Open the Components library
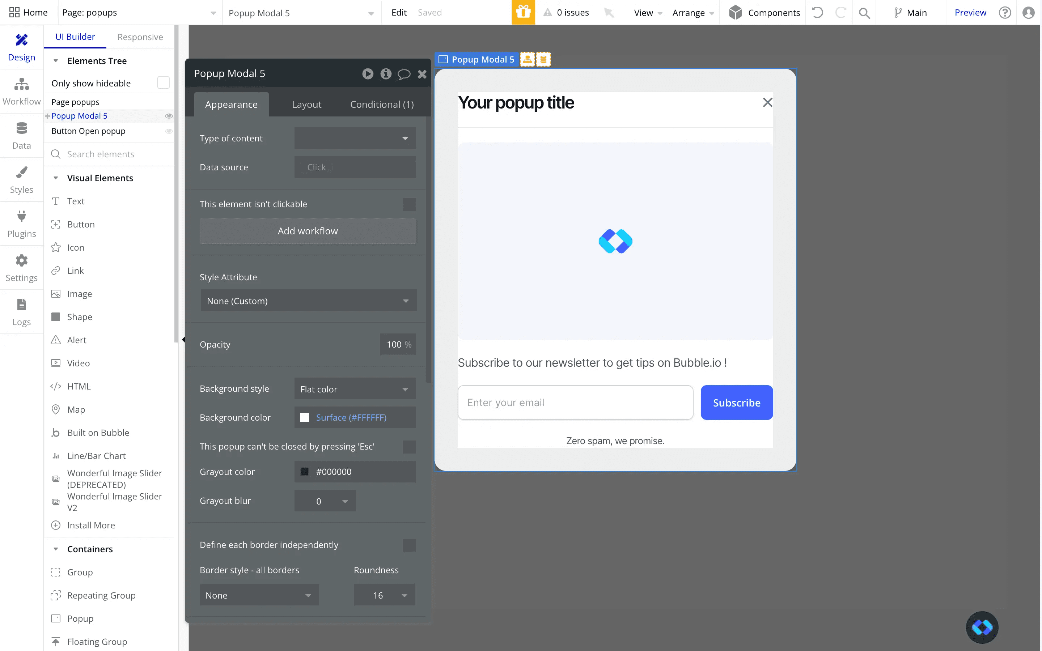The height and width of the screenshot is (651, 1042). (x=764, y=13)
